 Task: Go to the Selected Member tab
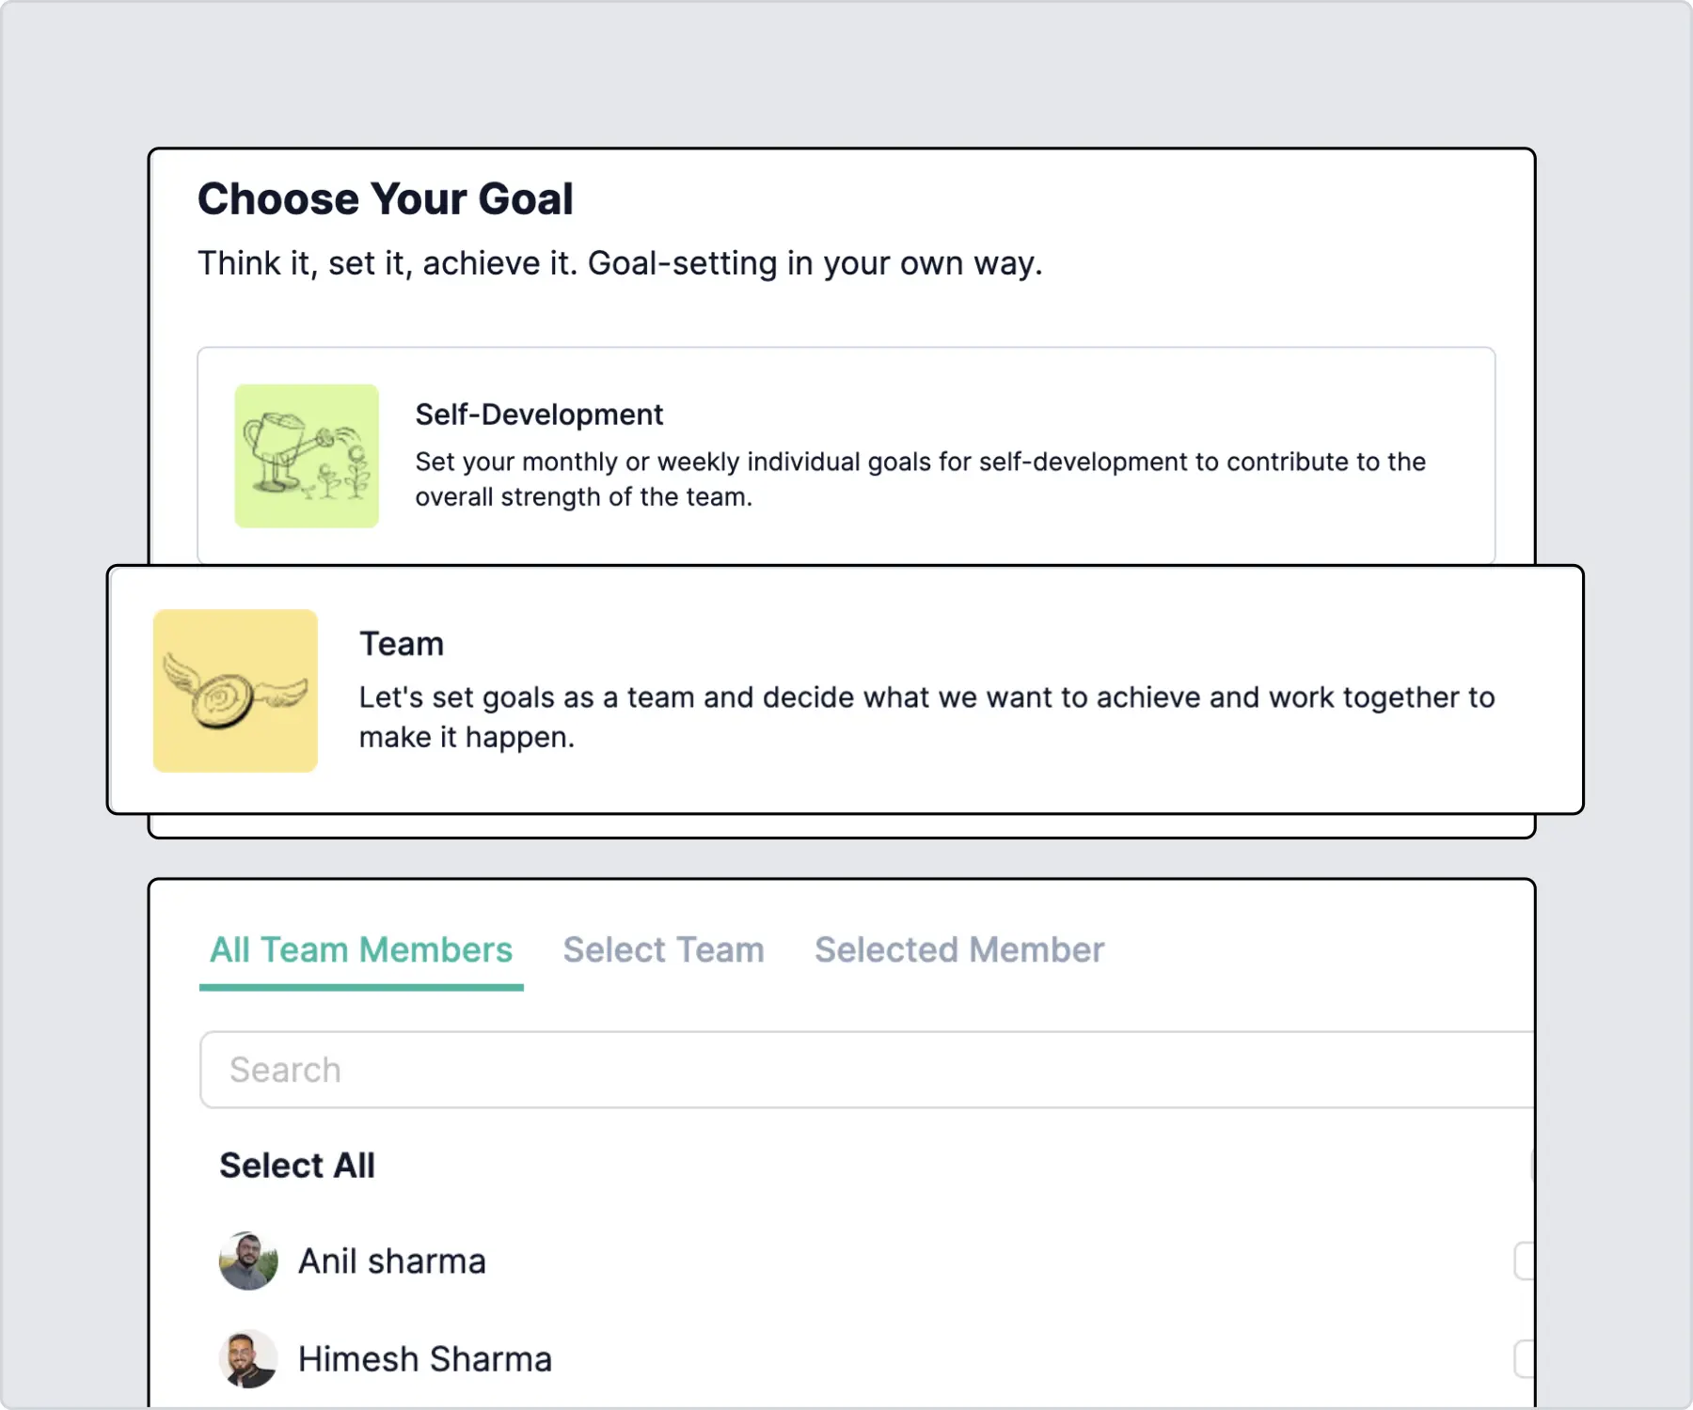[x=959, y=950]
